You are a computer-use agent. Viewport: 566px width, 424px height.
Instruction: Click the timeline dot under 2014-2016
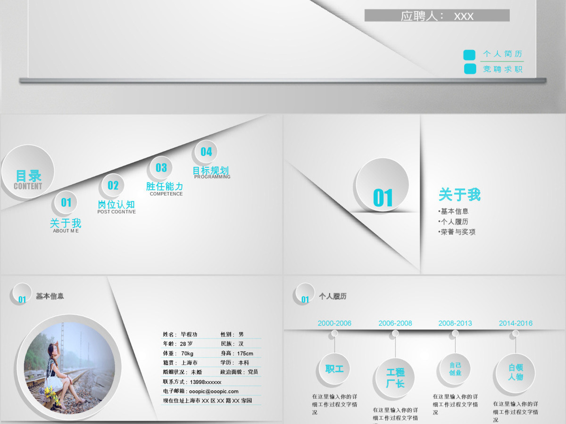pyautogui.click(x=516, y=334)
